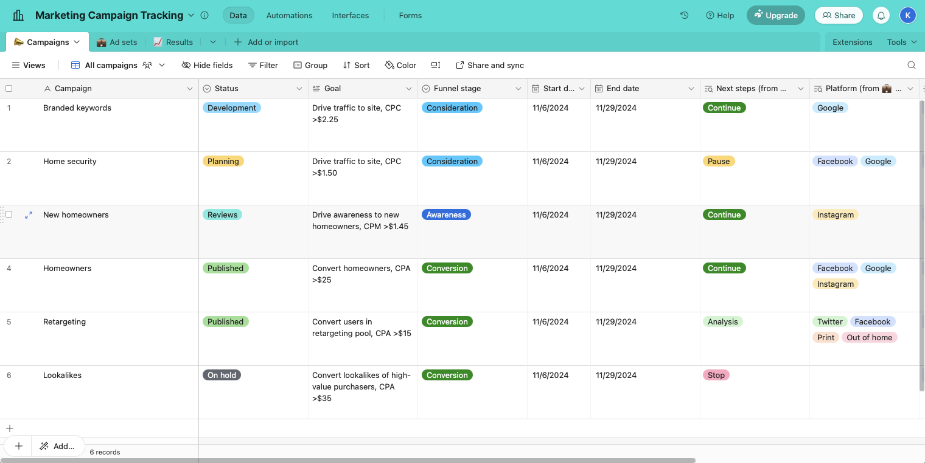925x463 pixels.
Task: Toggle the select-all header checkbox
Action: (x=9, y=88)
